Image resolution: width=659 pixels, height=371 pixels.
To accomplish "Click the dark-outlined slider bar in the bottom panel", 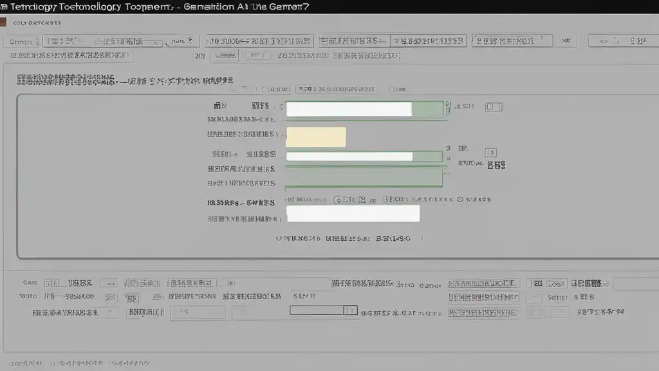I will point(323,310).
